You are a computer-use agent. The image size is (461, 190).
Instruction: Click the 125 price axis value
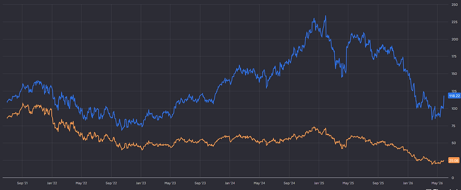[x=454, y=91]
